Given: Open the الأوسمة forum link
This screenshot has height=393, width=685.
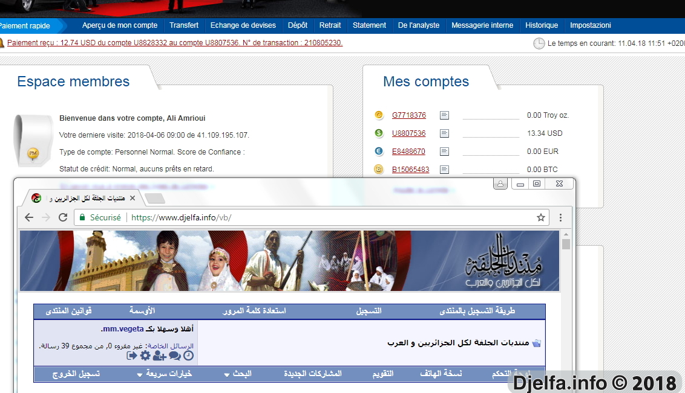Looking at the screenshot, I should point(142,311).
